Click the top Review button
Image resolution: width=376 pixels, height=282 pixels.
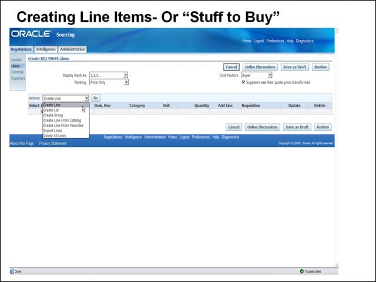coord(320,67)
